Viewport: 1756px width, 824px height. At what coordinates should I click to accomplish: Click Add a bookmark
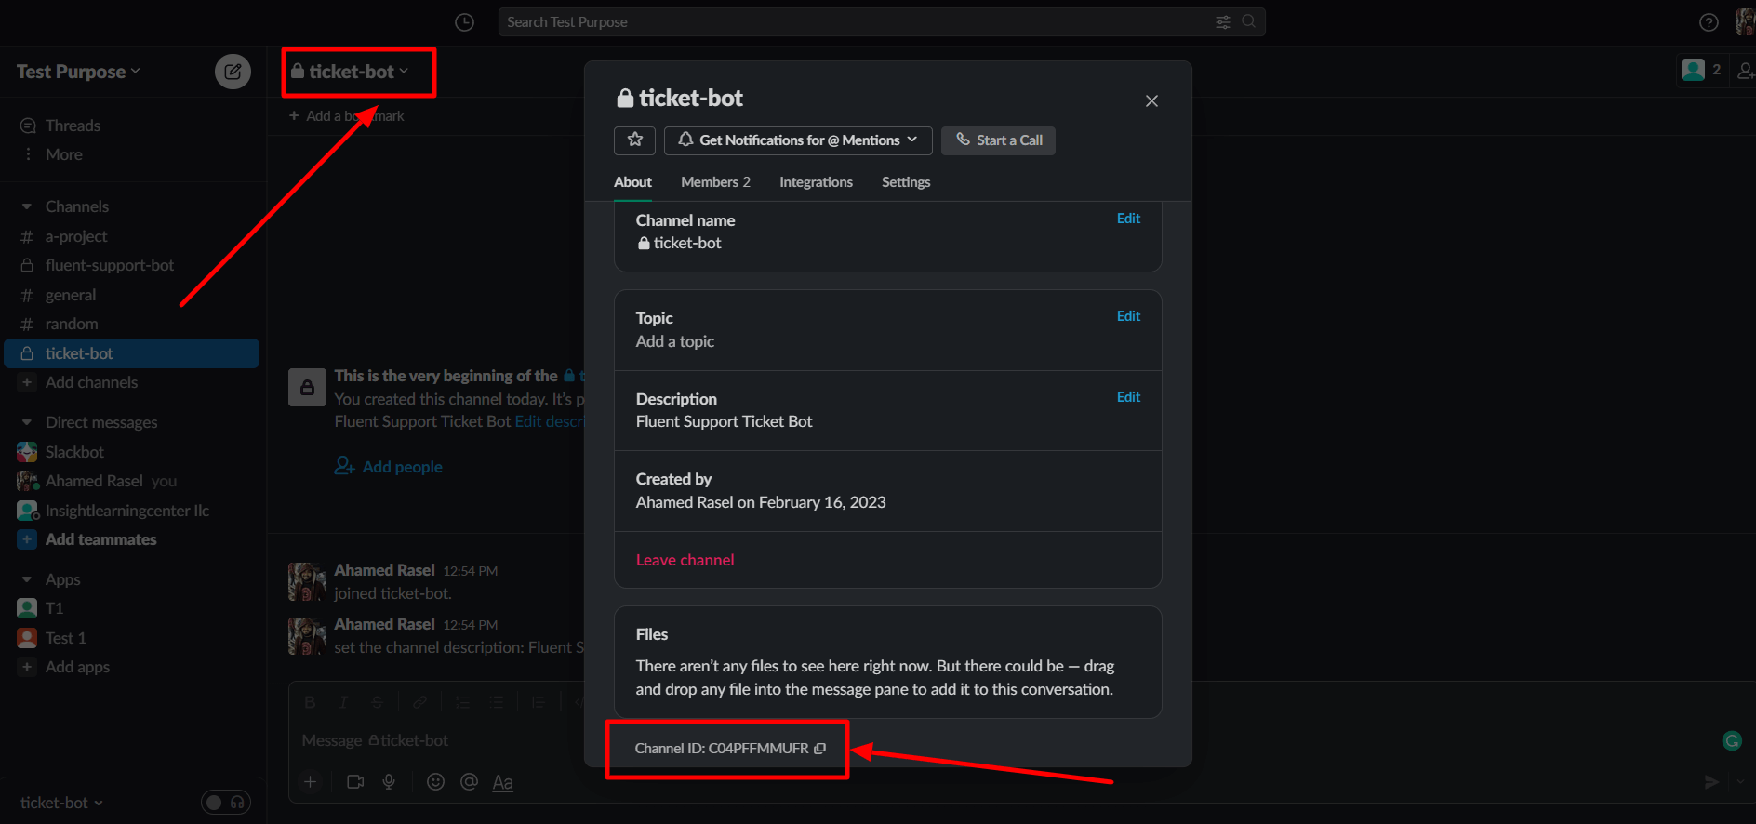coord(346,116)
